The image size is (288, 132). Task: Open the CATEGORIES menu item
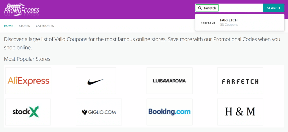click(x=45, y=26)
